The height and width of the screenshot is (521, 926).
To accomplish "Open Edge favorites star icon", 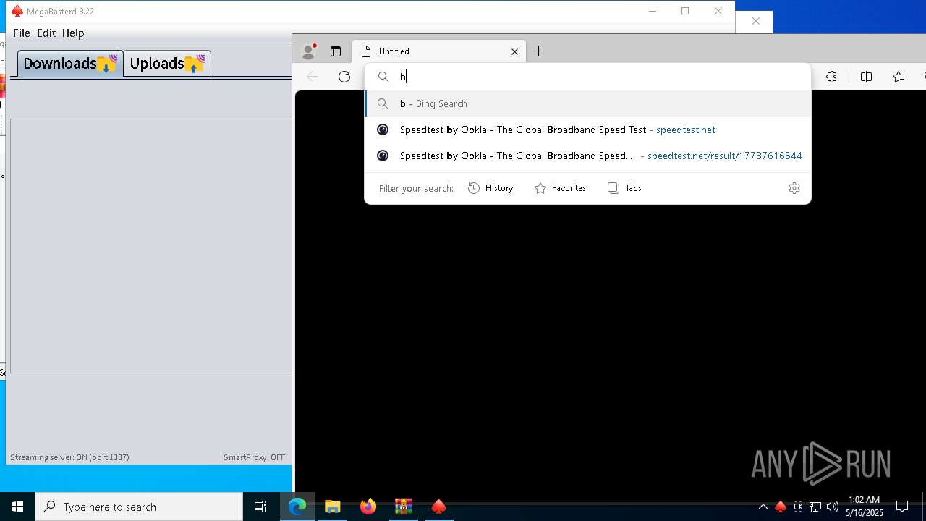I will coord(899,77).
